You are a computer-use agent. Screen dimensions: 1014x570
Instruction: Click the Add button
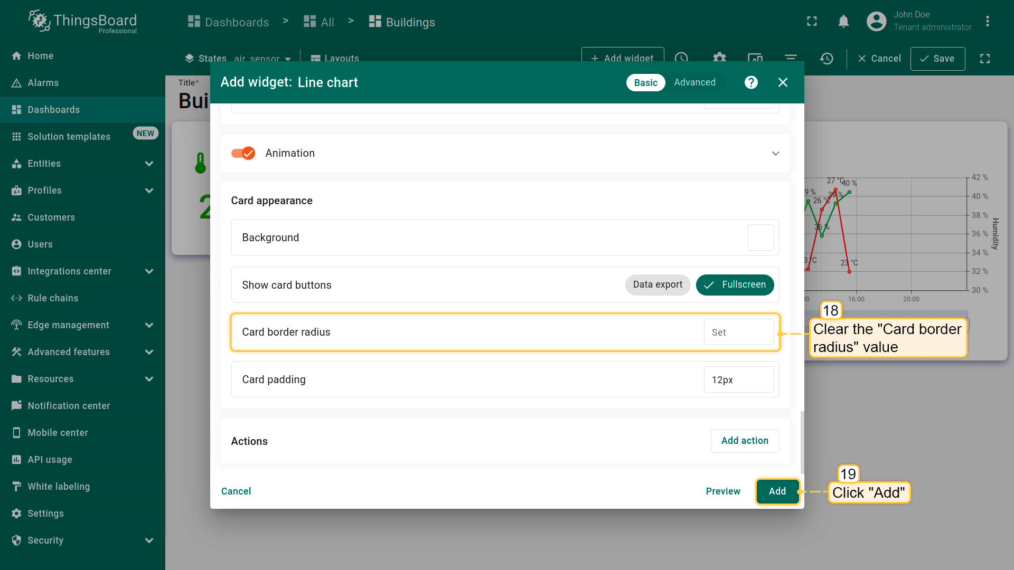pos(777,491)
